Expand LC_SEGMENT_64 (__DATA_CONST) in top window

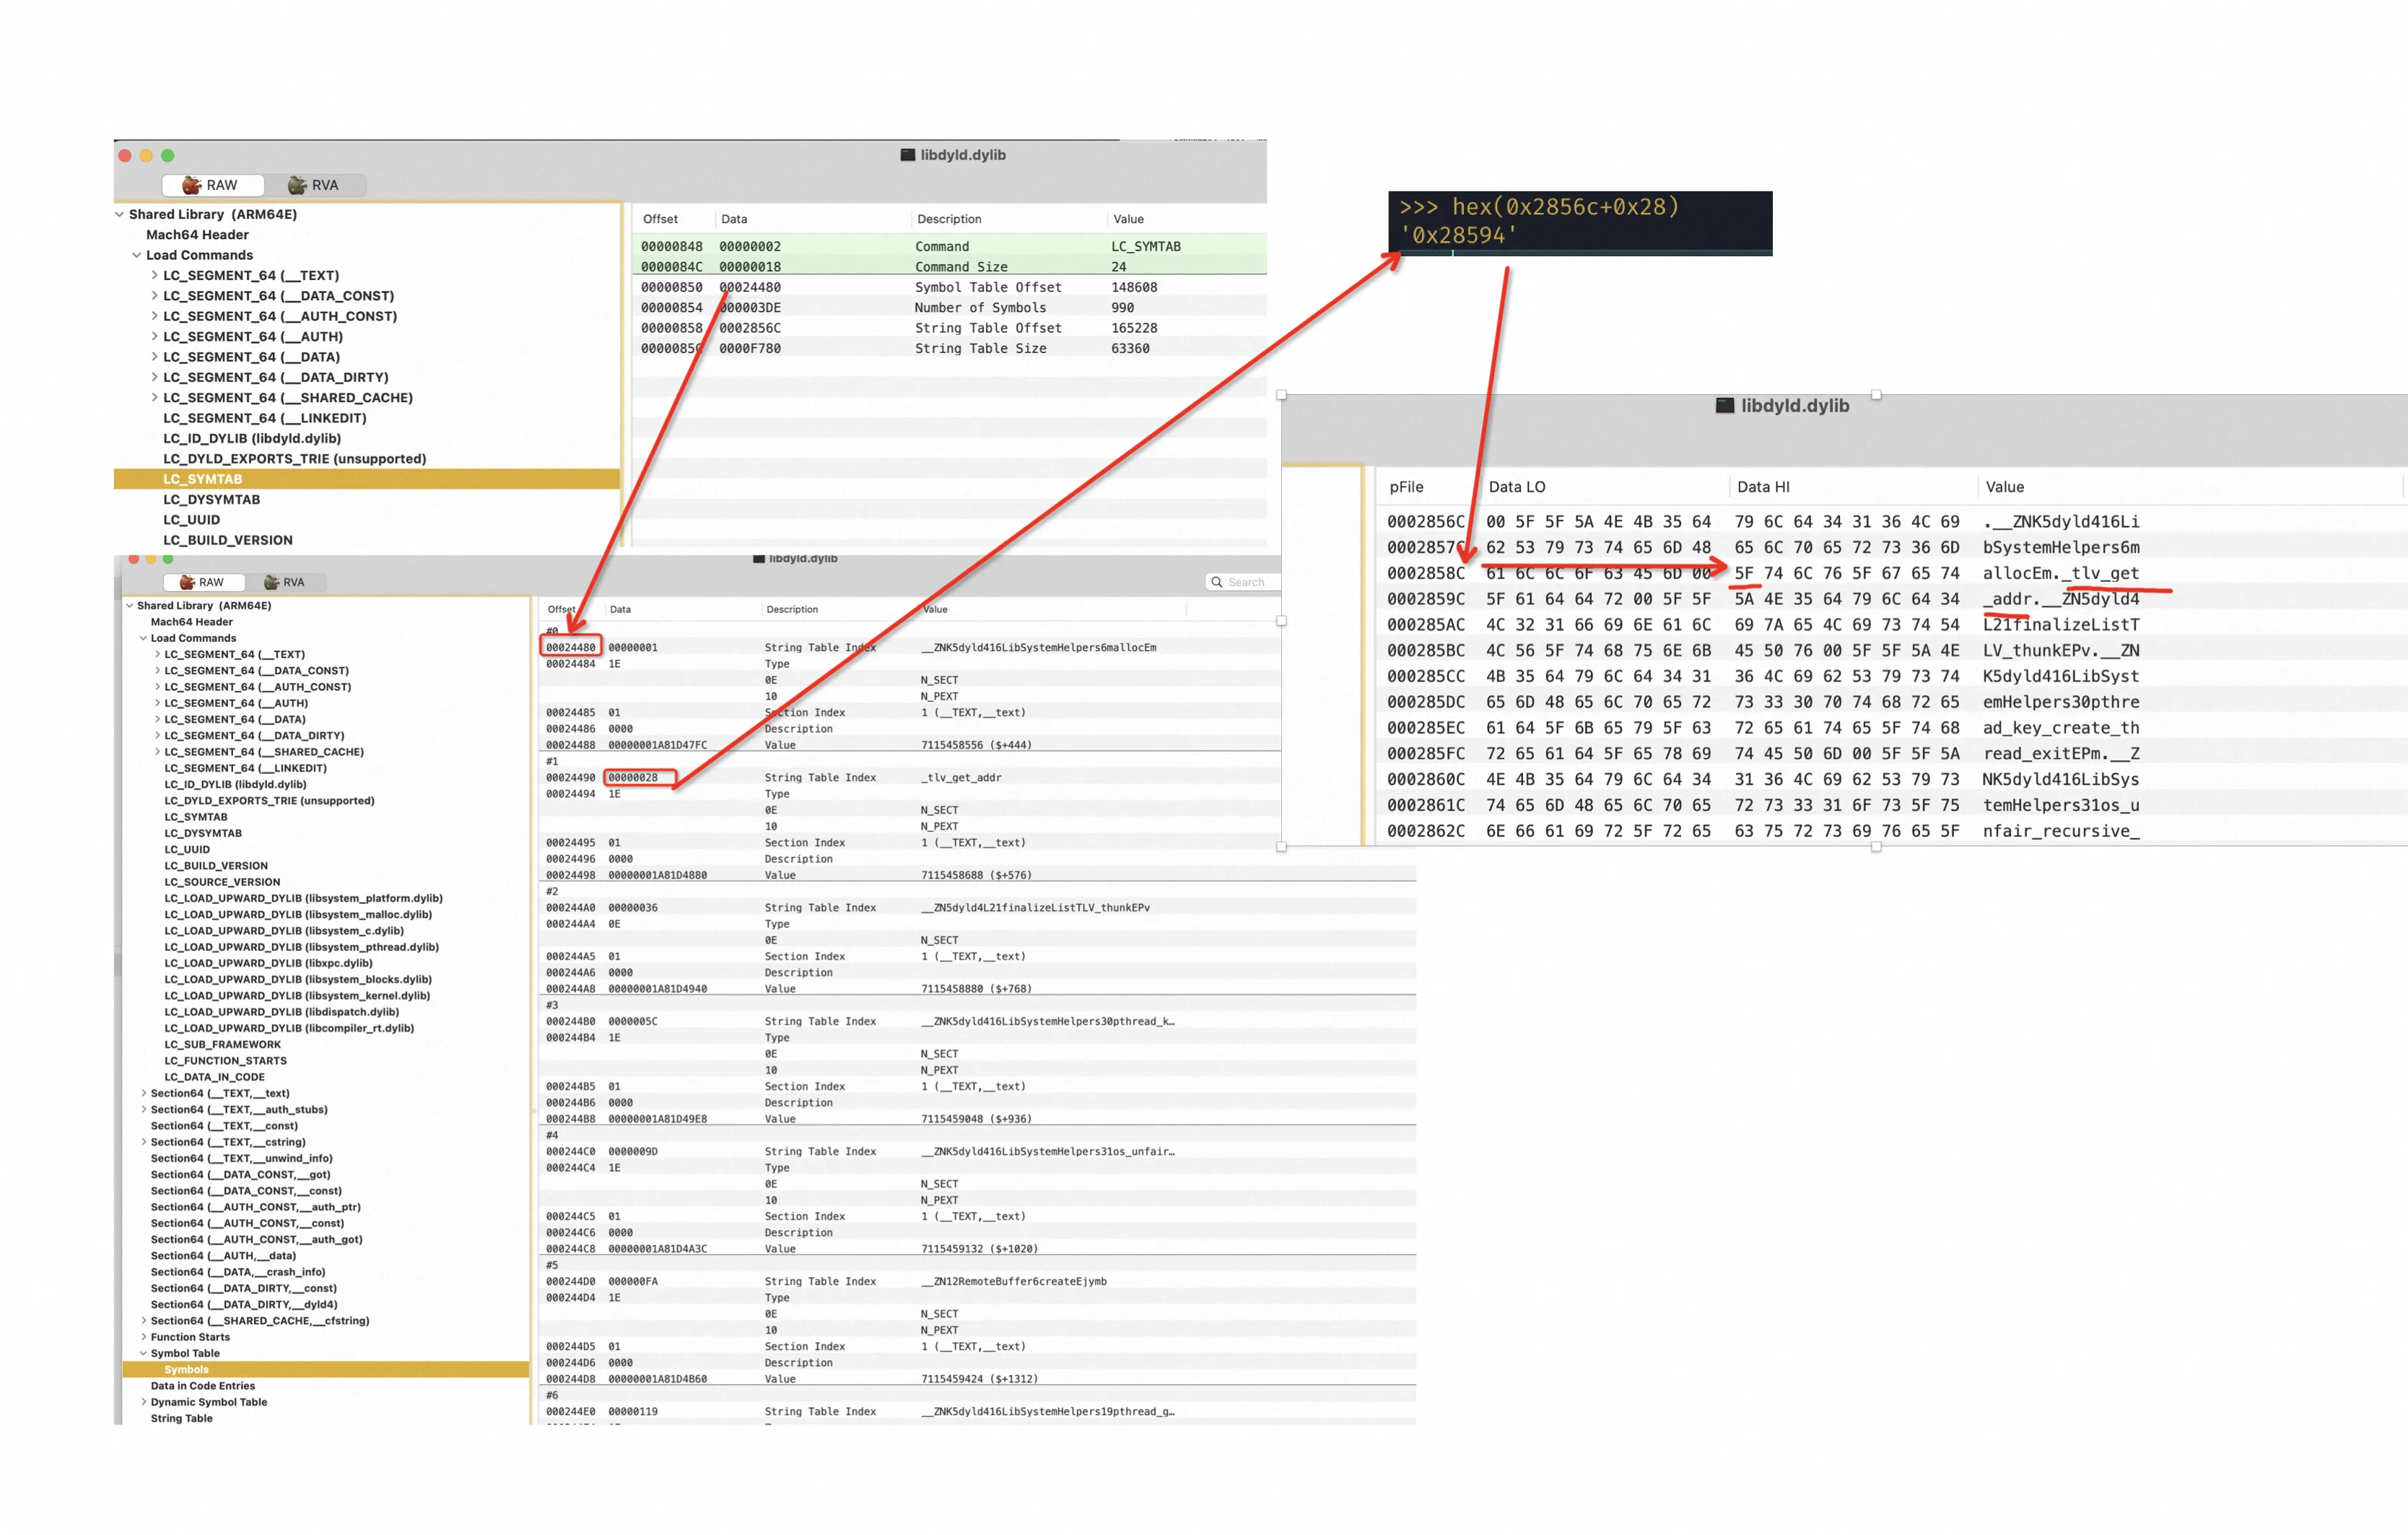(x=154, y=296)
